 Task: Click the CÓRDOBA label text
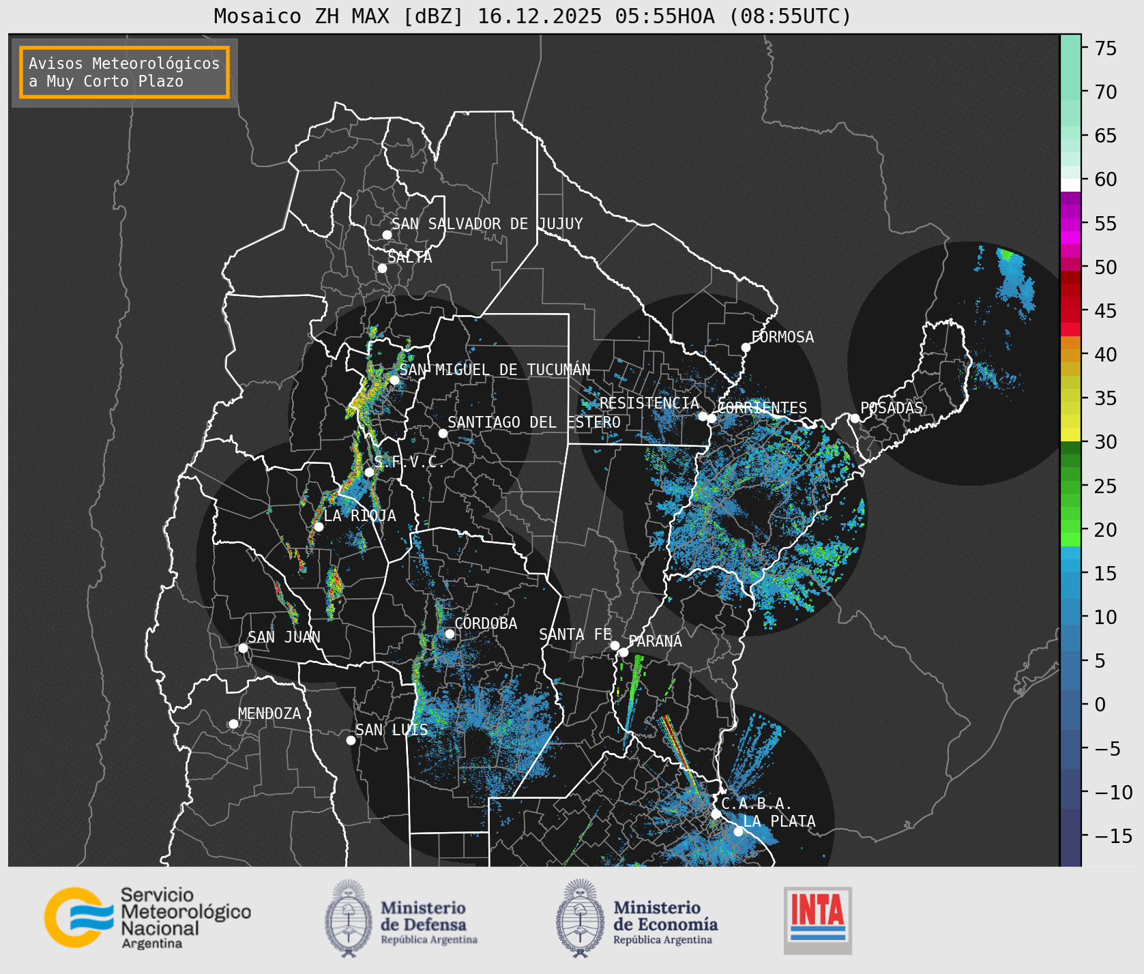click(486, 623)
